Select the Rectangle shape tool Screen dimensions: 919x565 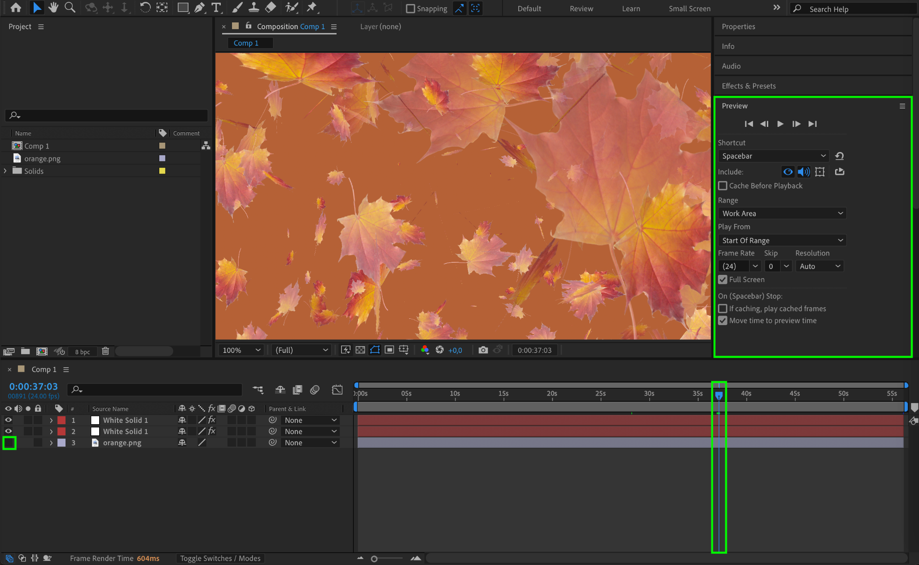183,8
